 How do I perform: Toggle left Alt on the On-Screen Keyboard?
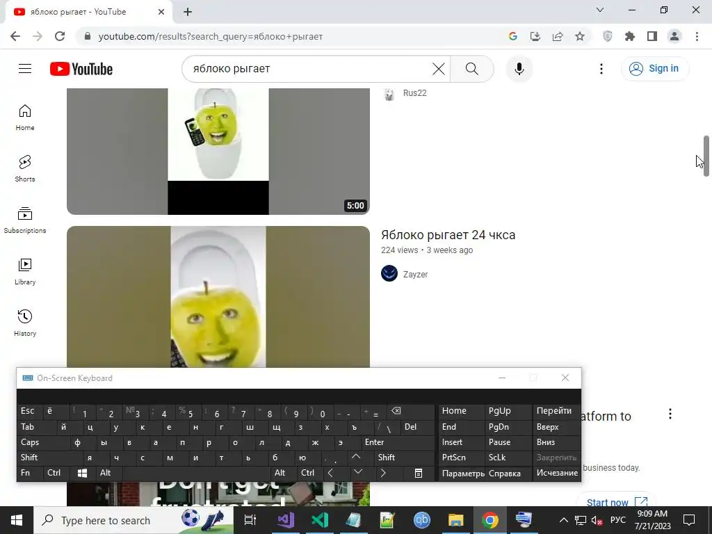click(x=108, y=473)
